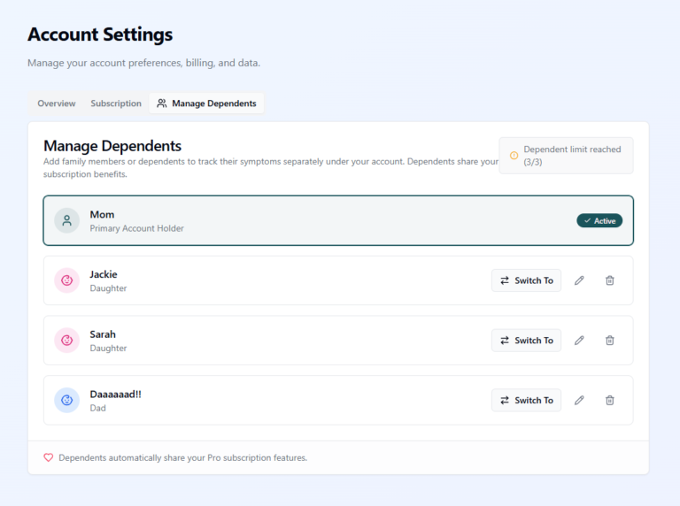Viewport: 680px width, 506px height.
Task: Click the name "Daaaaaad!!"
Action: tap(115, 395)
